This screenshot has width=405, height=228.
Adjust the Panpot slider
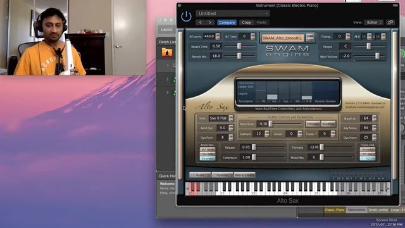point(368,46)
